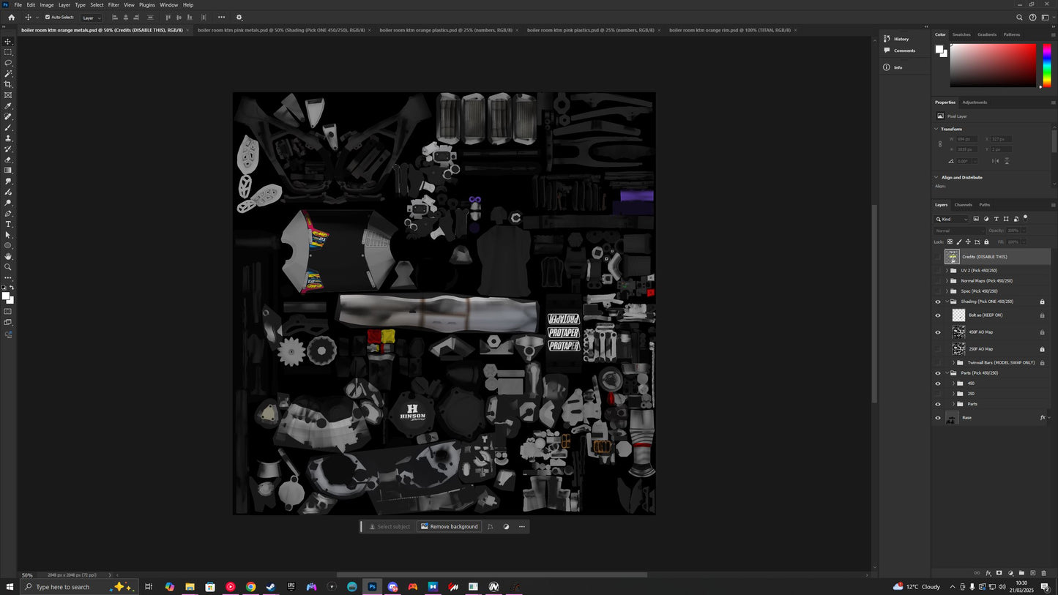
Task: Click the color picker field in Color panel
Action: (993, 66)
